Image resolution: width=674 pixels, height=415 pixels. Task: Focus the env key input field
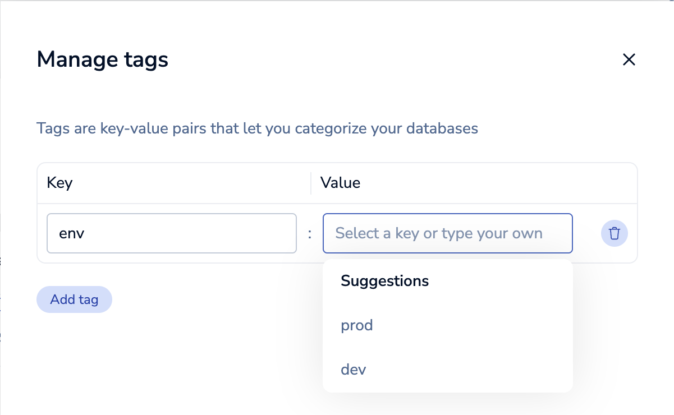172,233
